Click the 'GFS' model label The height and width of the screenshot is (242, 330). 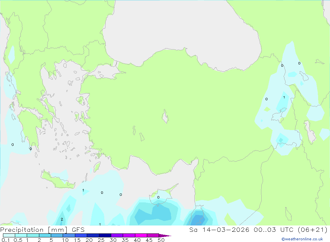pyautogui.click(x=78, y=229)
